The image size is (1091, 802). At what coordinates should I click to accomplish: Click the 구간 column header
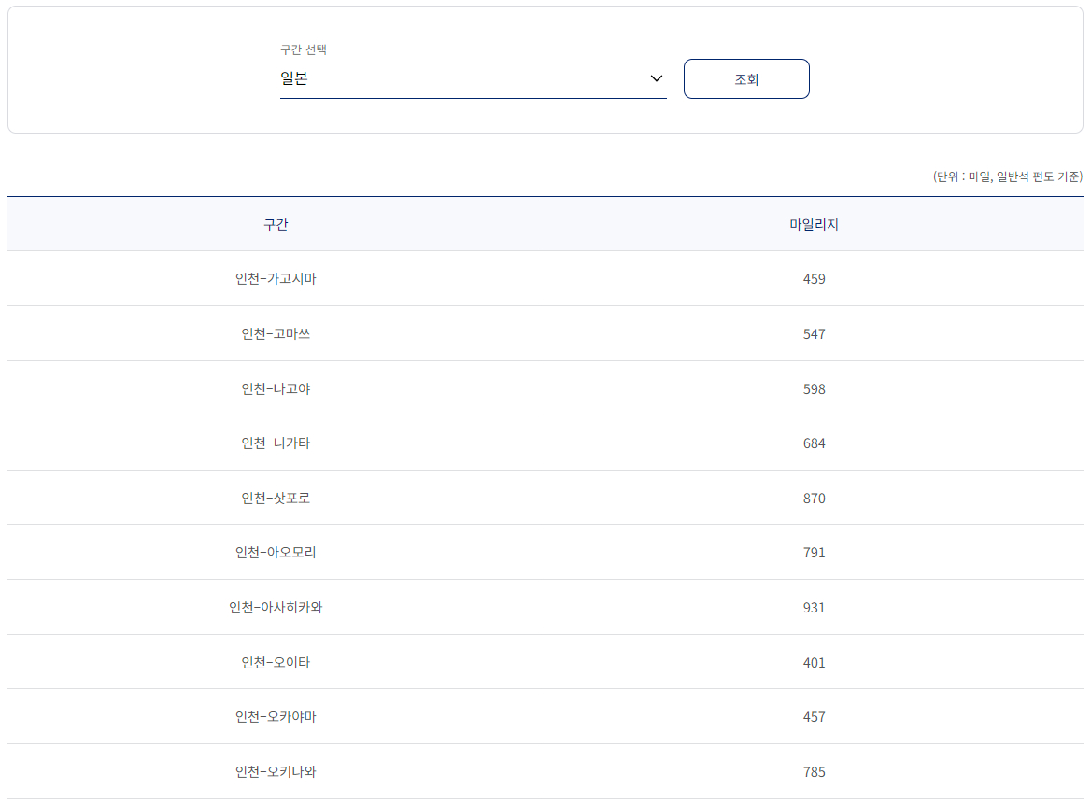tap(276, 223)
